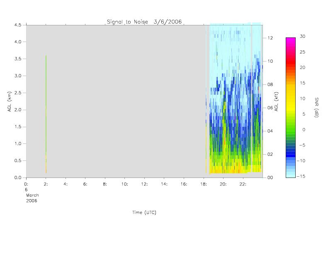Click the '14:' time tick label
Viewport: 328px width, 254px height.
(164, 184)
